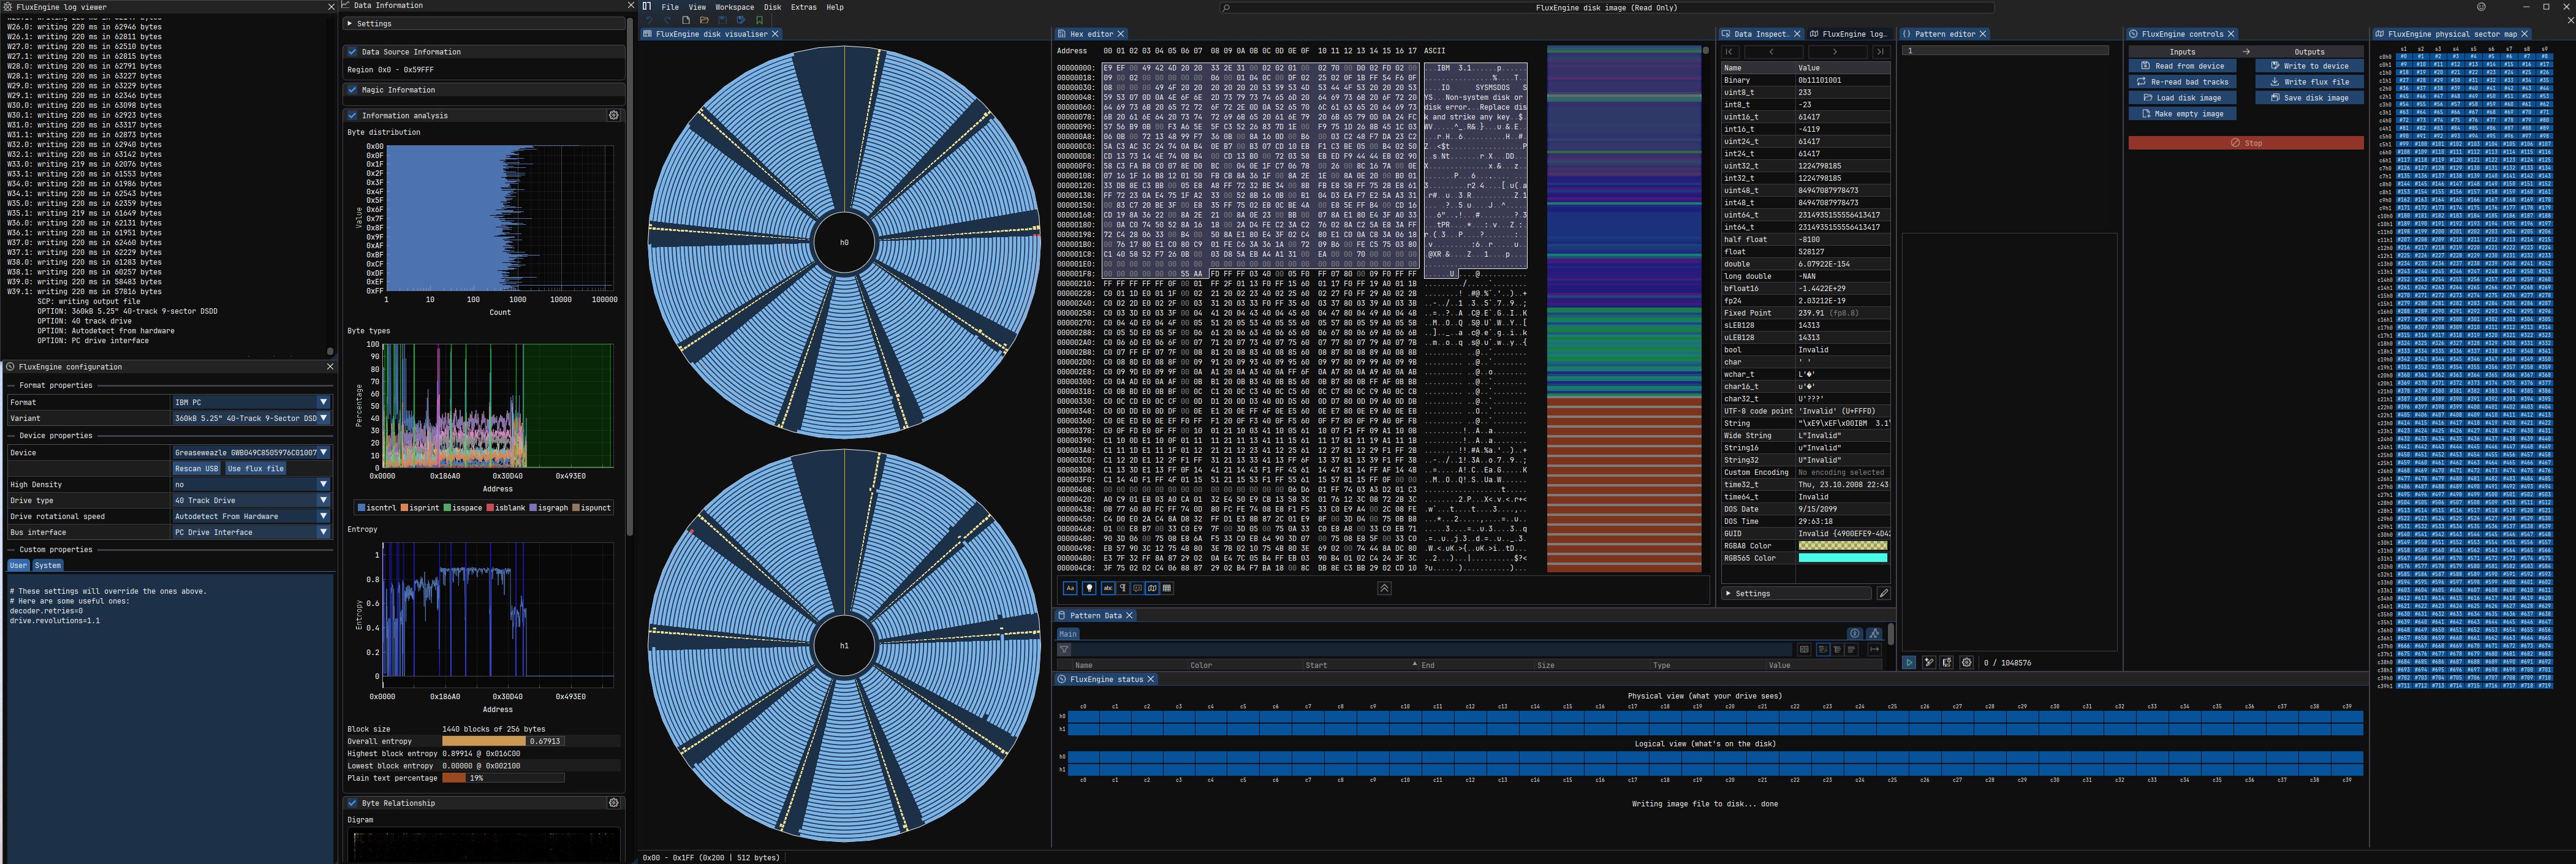Click the pencil edit icon beside Data Inspector Settings
Image resolution: width=2576 pixels, height=864 pixels.
(x=1883, y=593)
